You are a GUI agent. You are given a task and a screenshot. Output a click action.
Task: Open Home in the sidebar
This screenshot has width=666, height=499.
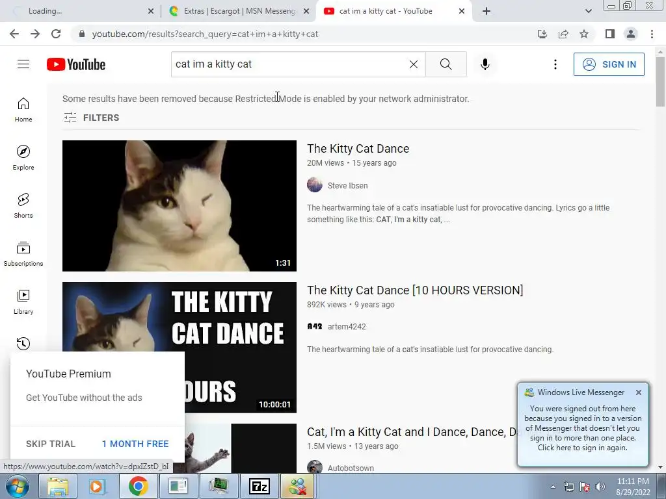(23, 110)
